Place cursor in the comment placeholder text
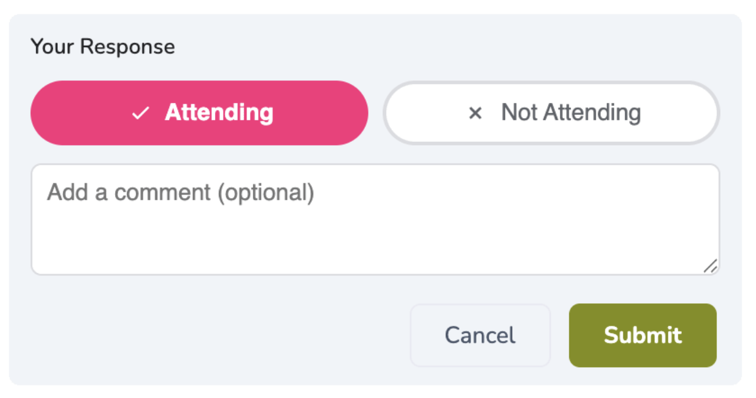Image resolution: width=756 pixels, height=398 pixels. pyautogui.click(x=181, y=192)
